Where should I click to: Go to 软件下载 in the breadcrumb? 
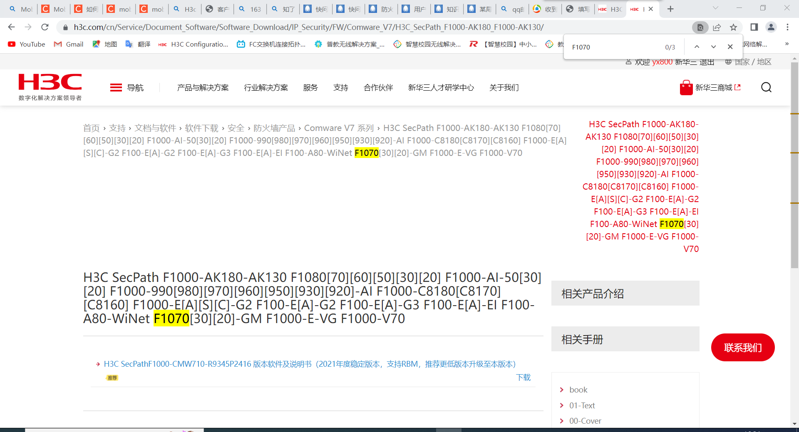pos(202,128)
